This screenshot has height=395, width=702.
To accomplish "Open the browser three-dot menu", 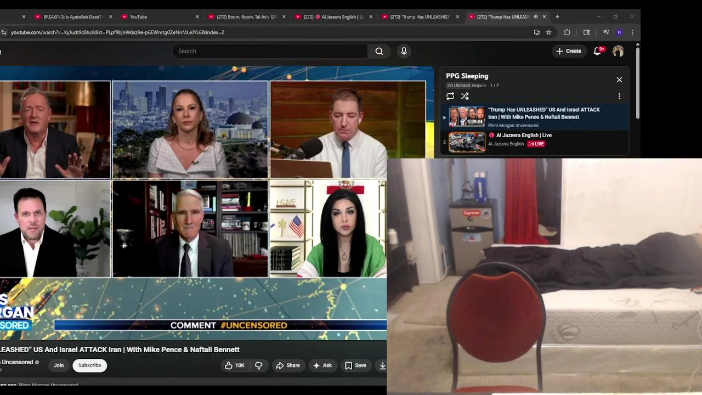I will [x=632, y=32].
